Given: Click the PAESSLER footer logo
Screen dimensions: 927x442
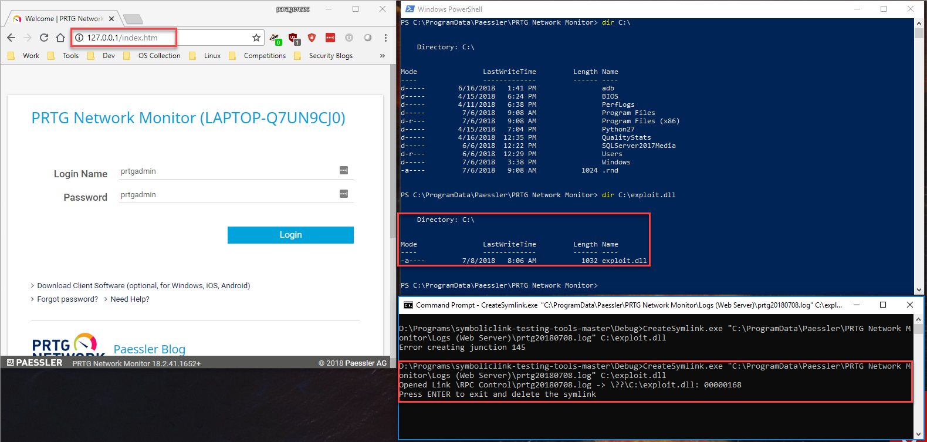Looking at the screenshot, I should tap(35, 363).
